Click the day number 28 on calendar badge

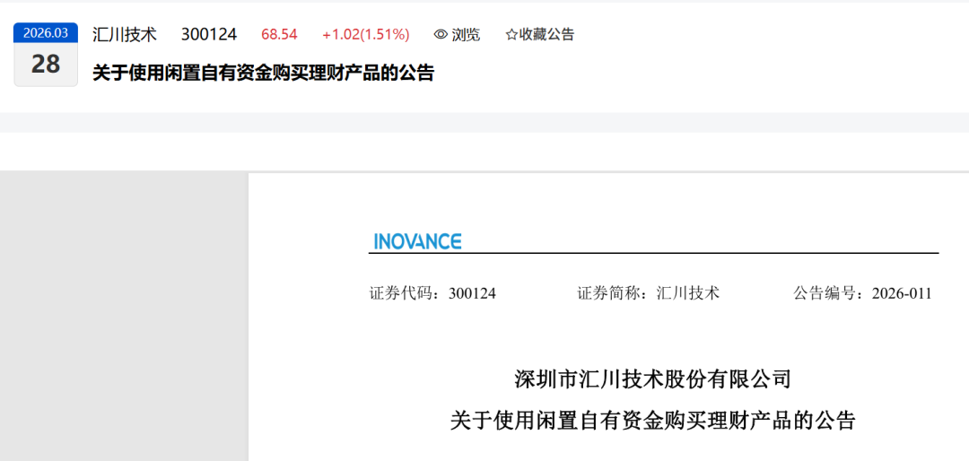[46, 65]
